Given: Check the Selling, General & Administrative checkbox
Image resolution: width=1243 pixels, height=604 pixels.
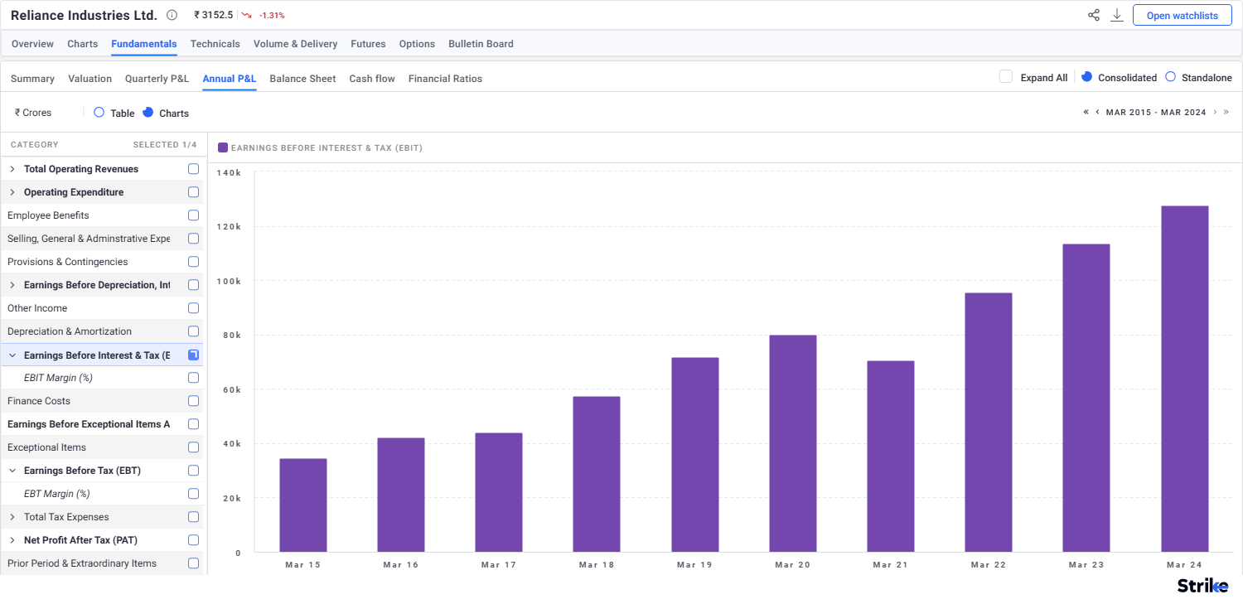Looking at the screenshot, I should pyautogui.click(x=193, y=239).
